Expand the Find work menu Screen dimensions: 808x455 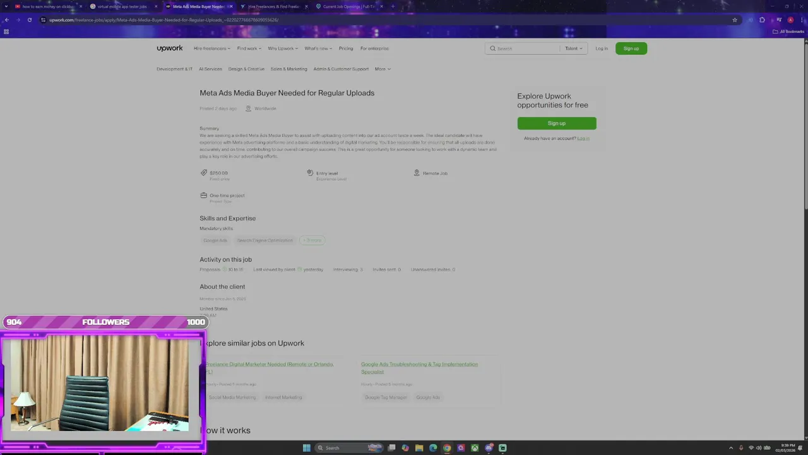pyautogui.click(x=249, y=49)
